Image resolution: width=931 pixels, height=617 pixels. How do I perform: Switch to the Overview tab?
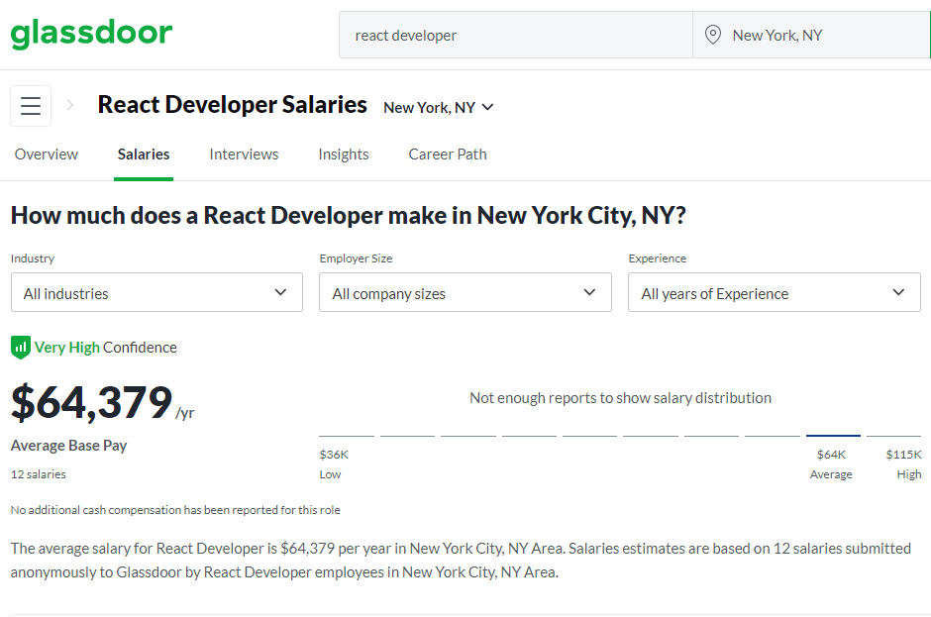pos(47,154)
